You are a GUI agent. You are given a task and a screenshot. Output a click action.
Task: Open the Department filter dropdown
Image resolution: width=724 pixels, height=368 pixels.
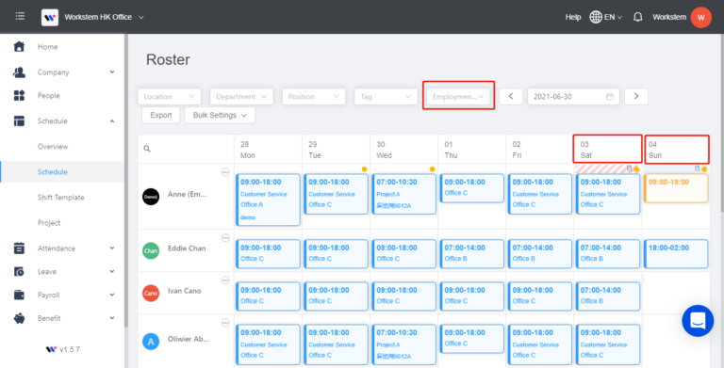pos(241,96)
